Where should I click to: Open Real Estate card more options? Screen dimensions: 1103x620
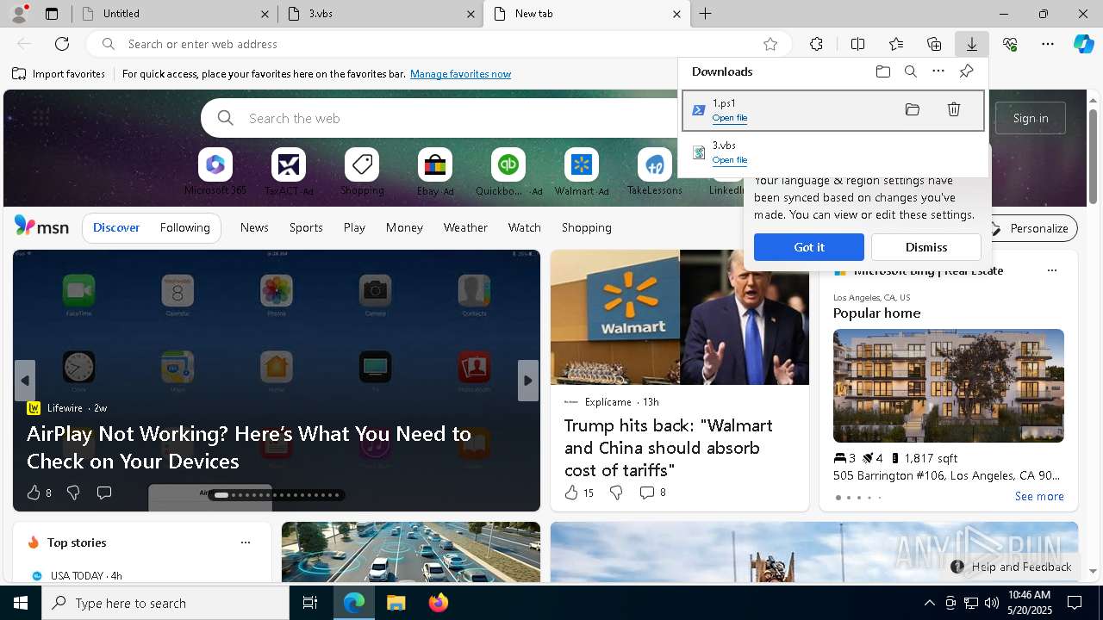tap(1051, 270)
